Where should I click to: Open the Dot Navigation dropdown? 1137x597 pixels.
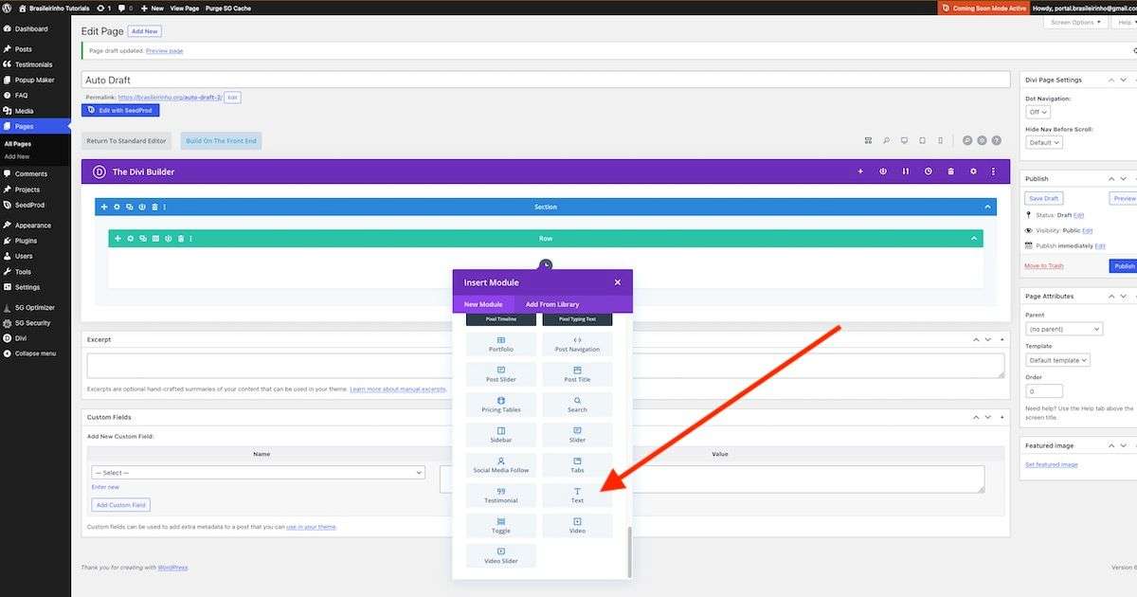[1038, 112]
